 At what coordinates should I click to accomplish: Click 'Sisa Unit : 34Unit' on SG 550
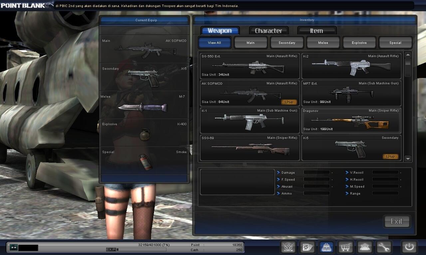click(215, 74)
